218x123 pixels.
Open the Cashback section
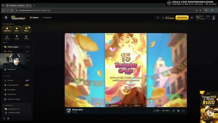[7, 37]
